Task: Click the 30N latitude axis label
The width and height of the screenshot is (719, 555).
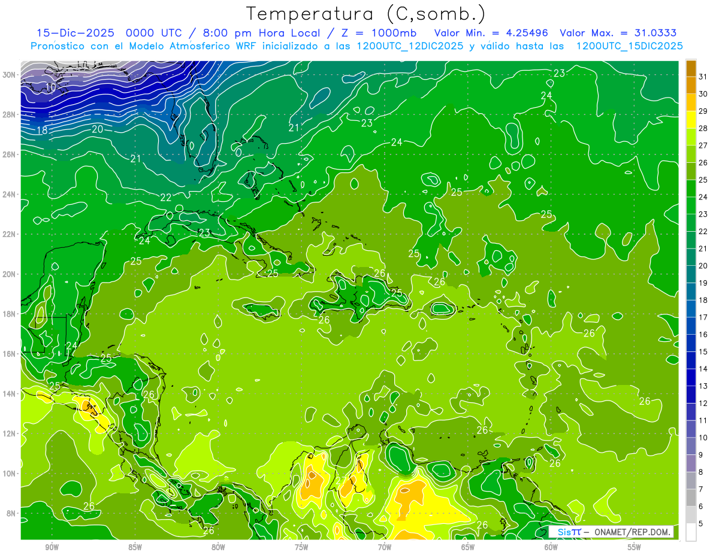Action: 9,75
